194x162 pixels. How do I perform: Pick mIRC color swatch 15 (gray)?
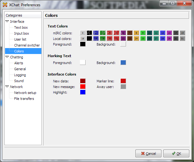tap(182, 33)
